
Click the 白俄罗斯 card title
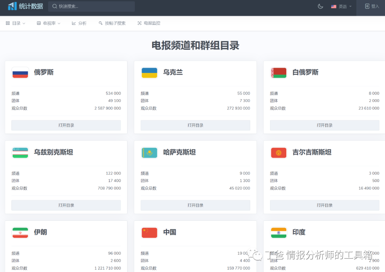tap(306, 72)
